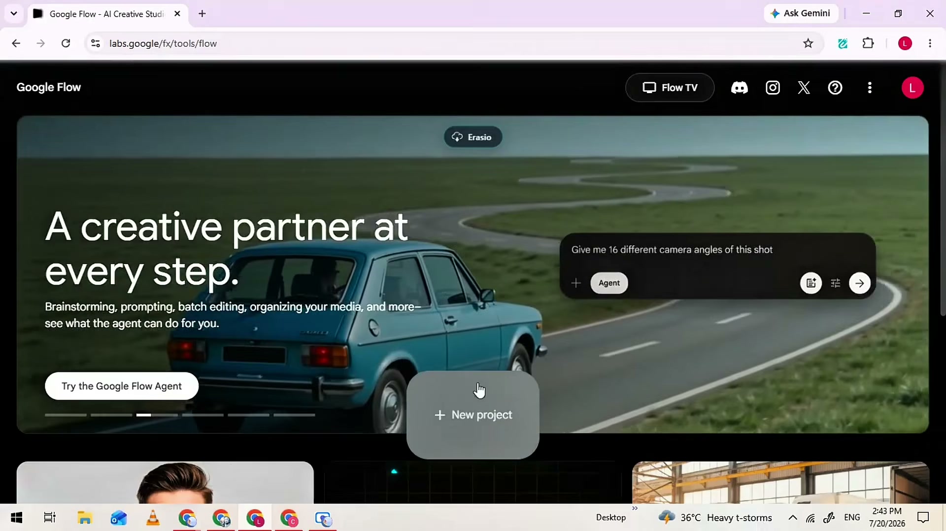The width and height of the screenshot is (946, 531).
Task: Show hidden system tray icons
Action: click(x=792, y=518)
